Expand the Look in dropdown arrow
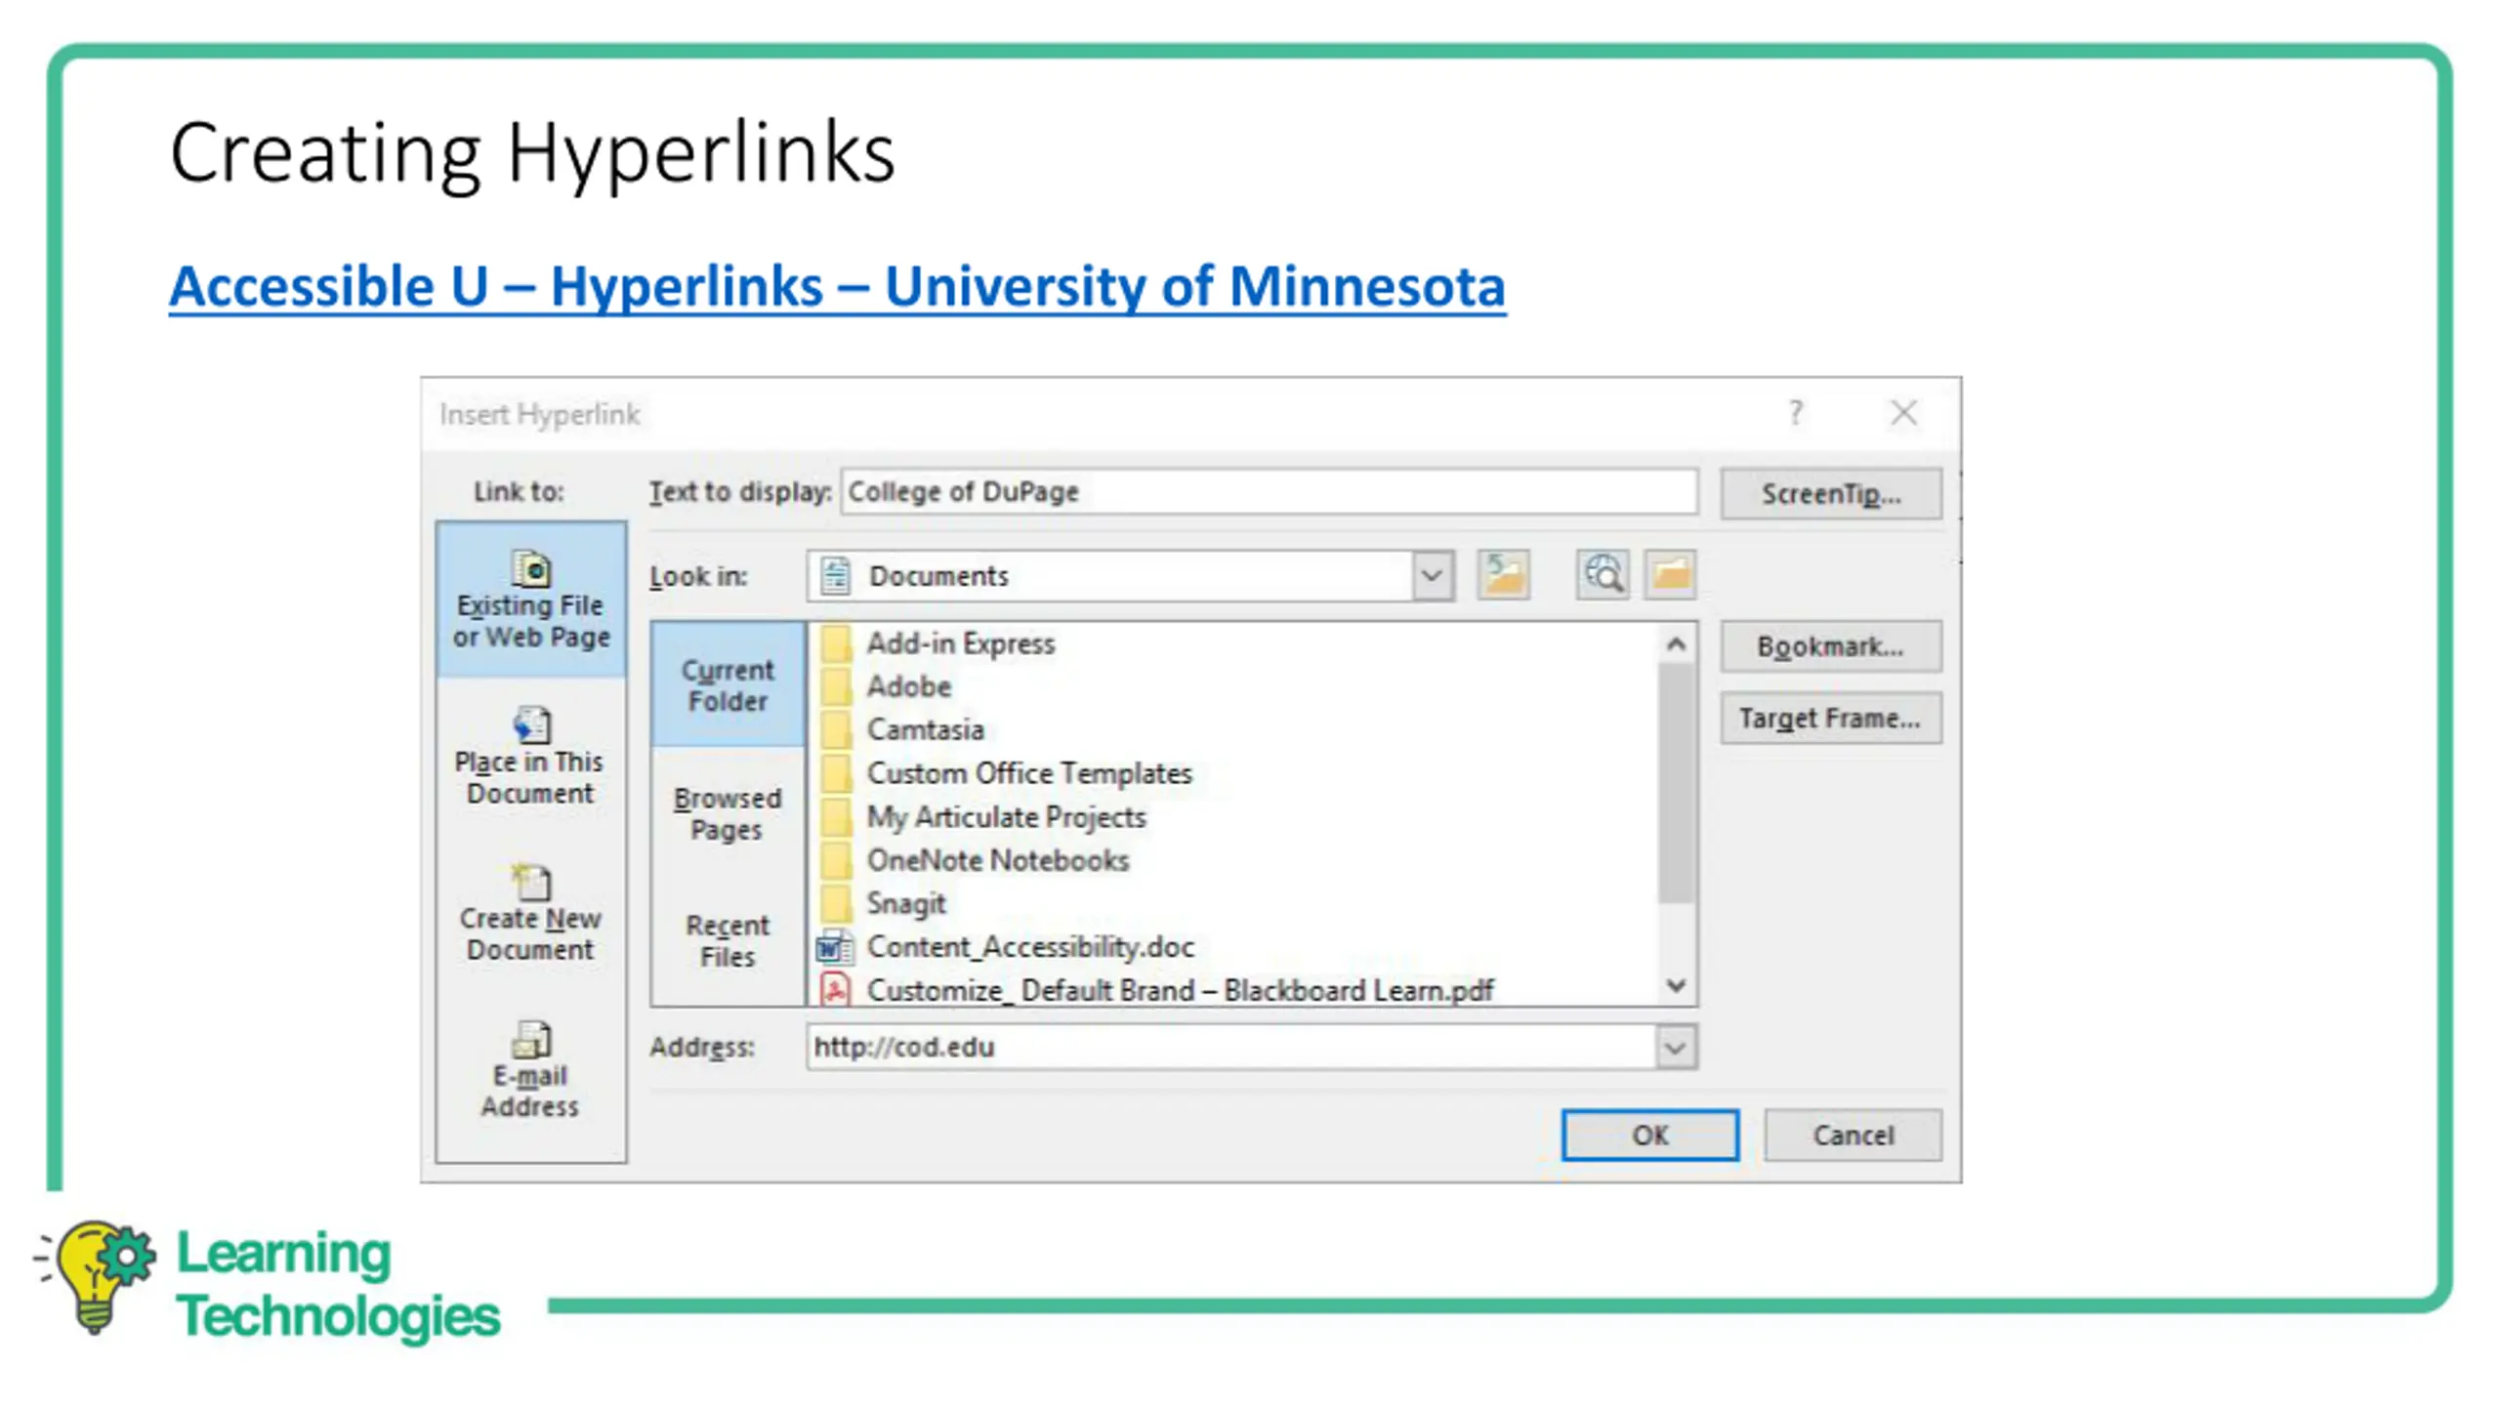 pyautogui.click(x=1432, y=576)
